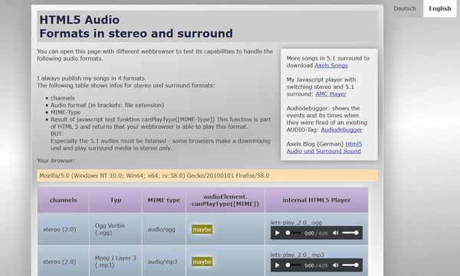
Task: Open the AMC Player link
Action: [330, 94]
